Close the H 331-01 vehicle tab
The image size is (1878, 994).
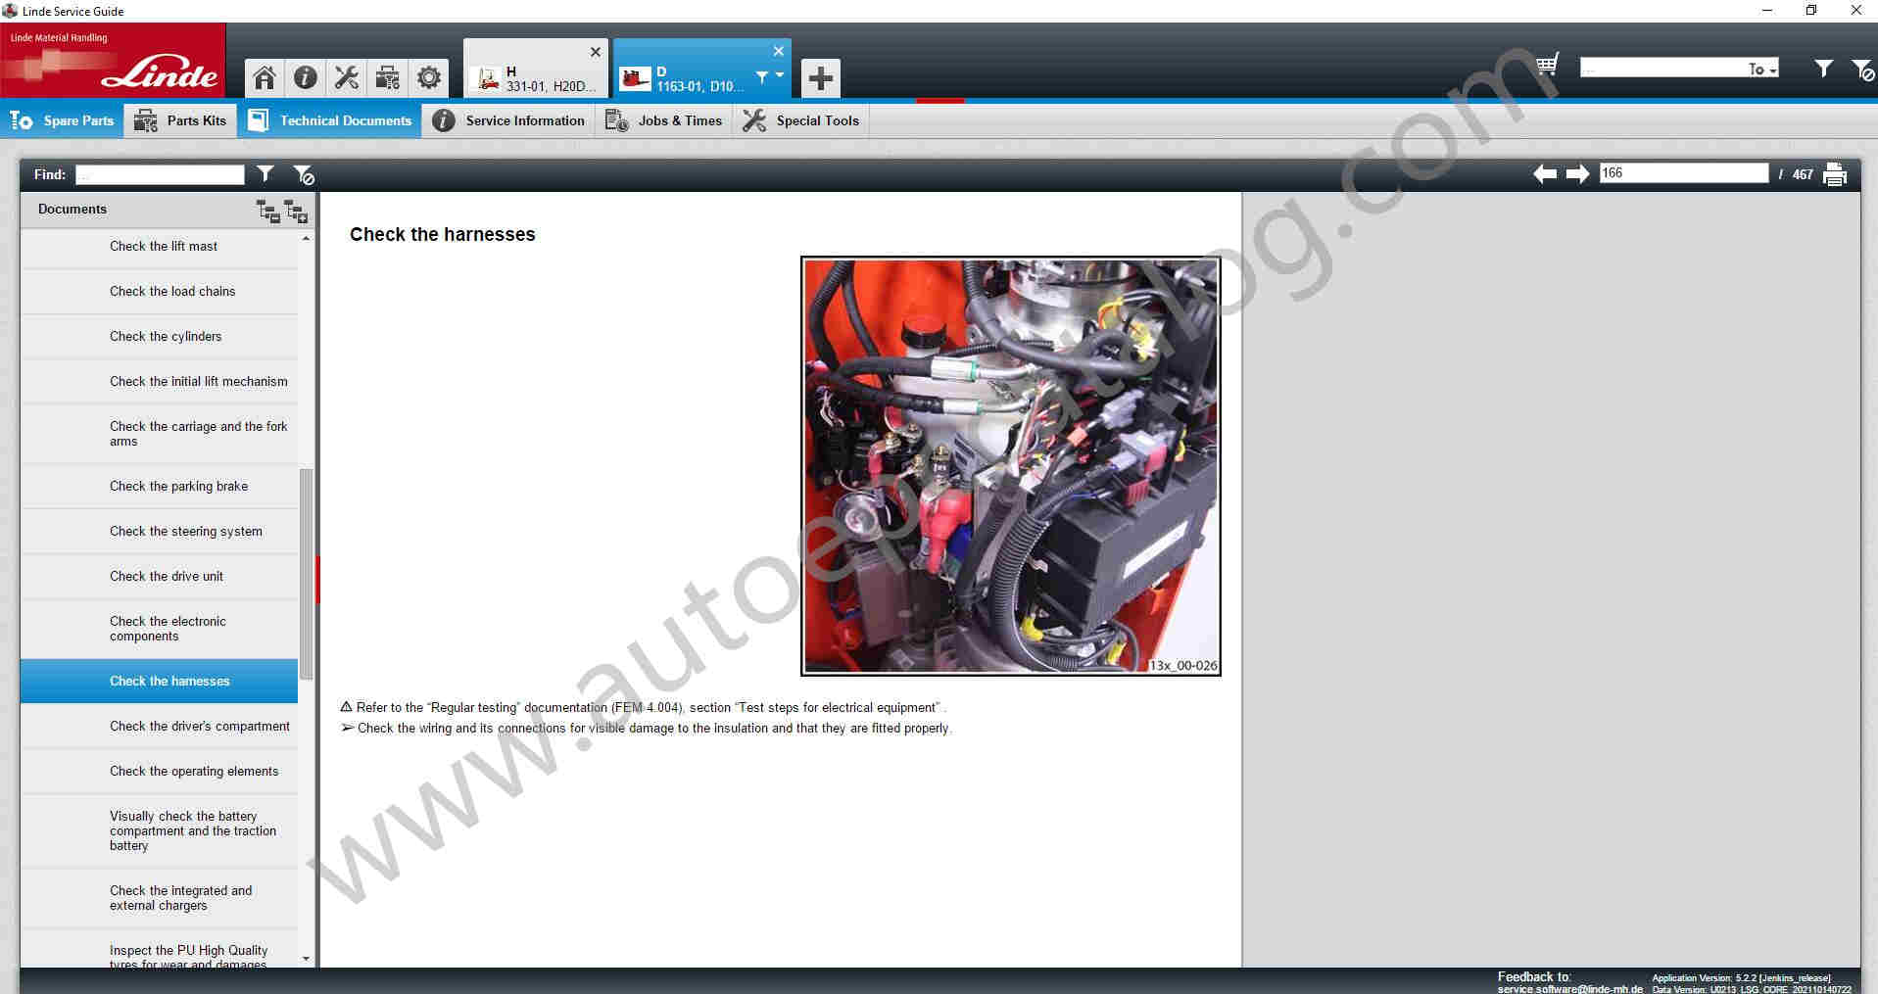coord(596,52)
